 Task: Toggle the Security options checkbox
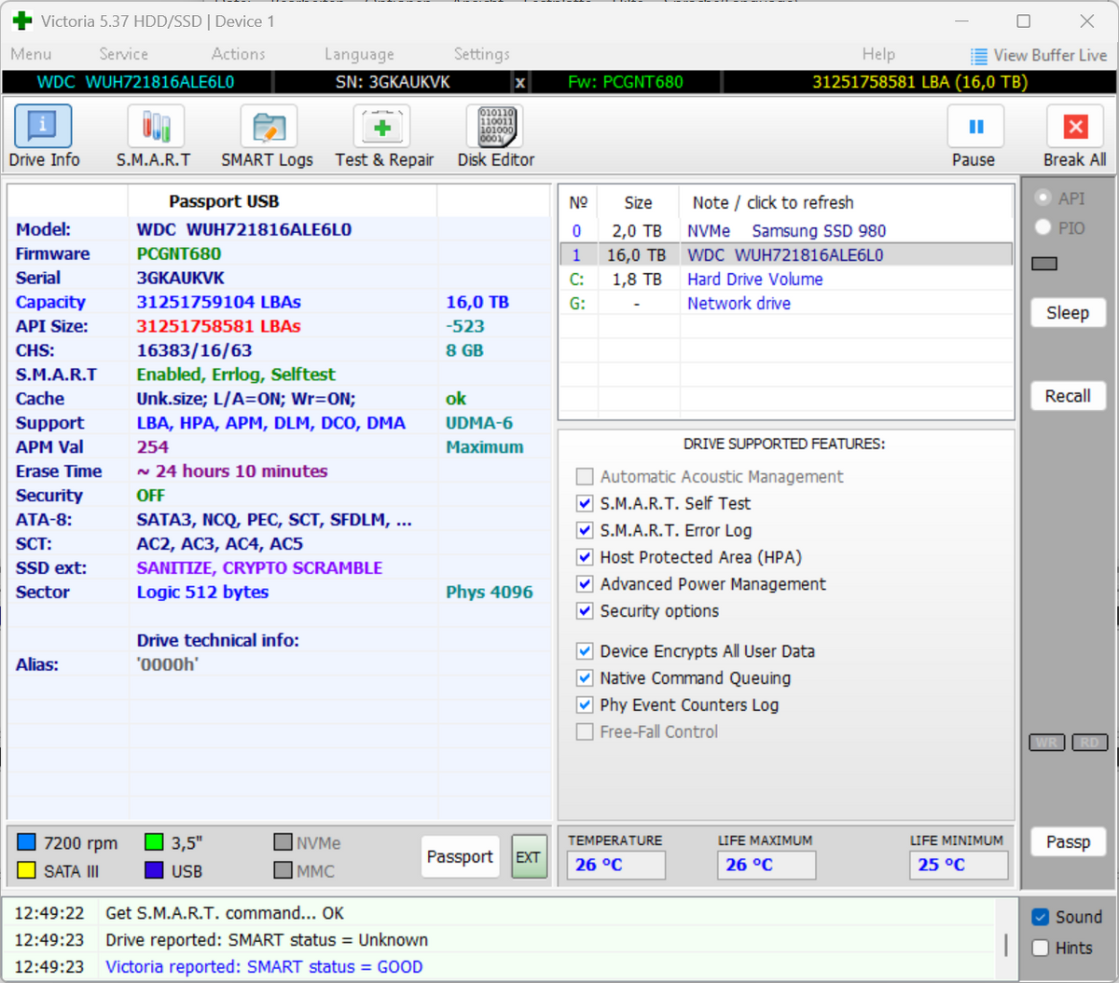point(585,612)
